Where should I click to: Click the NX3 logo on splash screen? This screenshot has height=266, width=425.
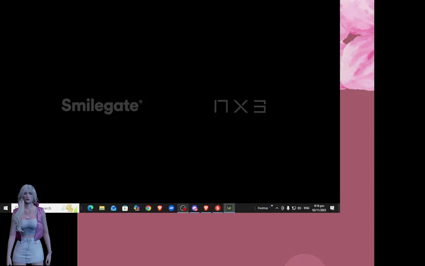click(240, 106)
